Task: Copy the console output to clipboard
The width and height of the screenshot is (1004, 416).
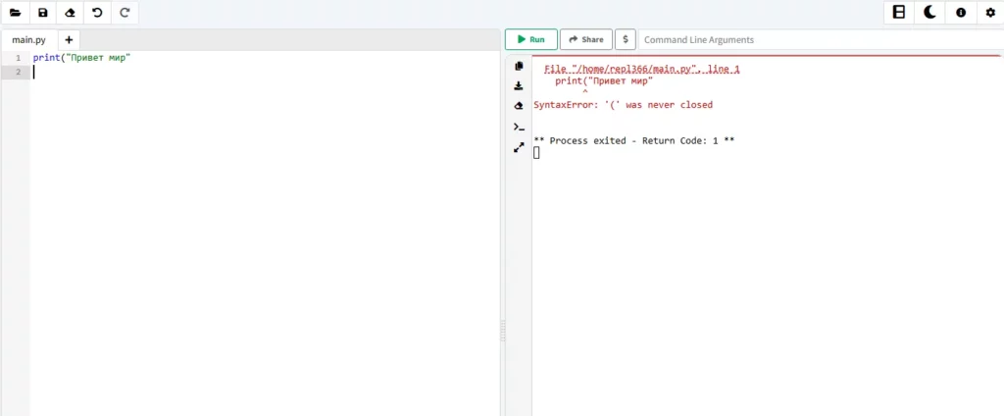Action: (519, 66)
